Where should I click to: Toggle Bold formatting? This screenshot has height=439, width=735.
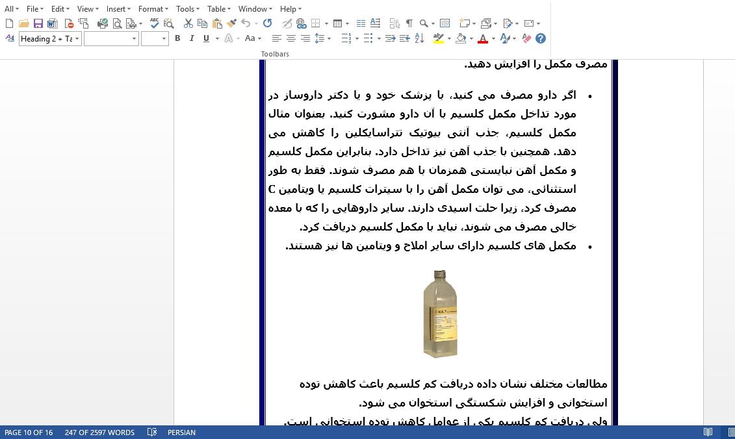(177, 39)
